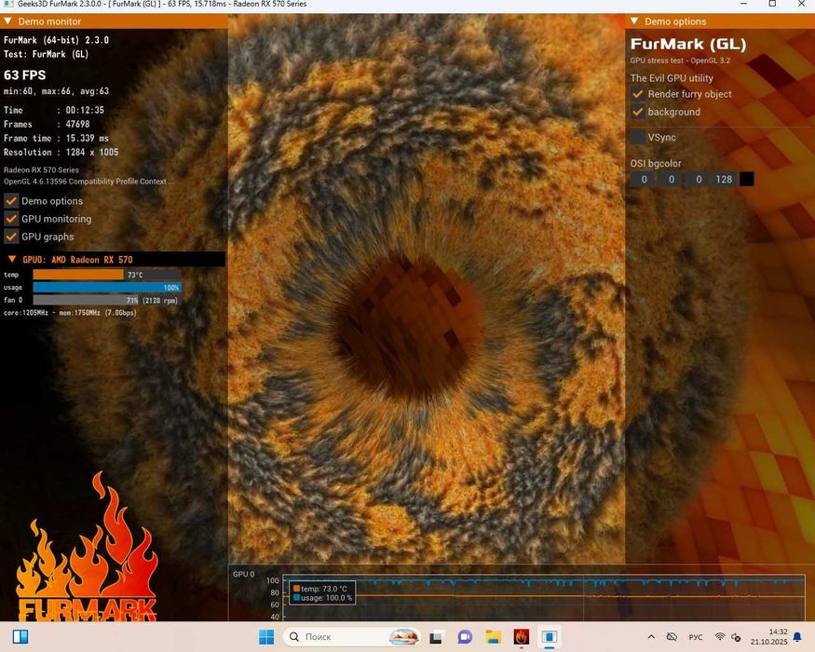Click the FurMark (GL) heading
The width and height of the screenshot is (815, 652).
[688, 44]
